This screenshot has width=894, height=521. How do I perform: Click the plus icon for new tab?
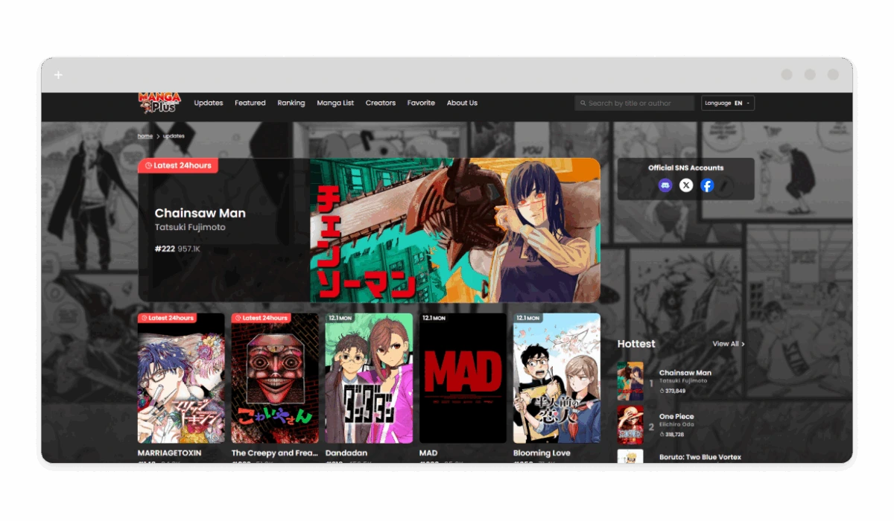[x=58, y=74]
